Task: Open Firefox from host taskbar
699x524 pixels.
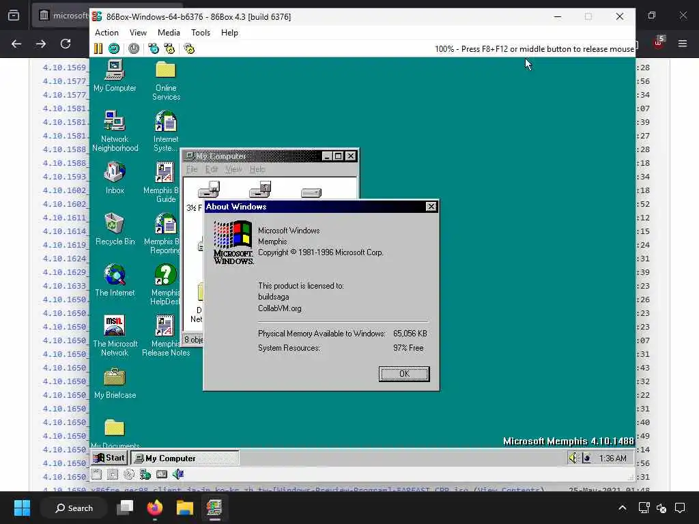Action: [155, 508]
